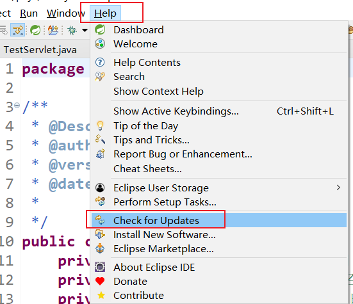Click the Eclipse Marketplace box icon
This screenshot has height=304, width=353.
pos(100,248)
